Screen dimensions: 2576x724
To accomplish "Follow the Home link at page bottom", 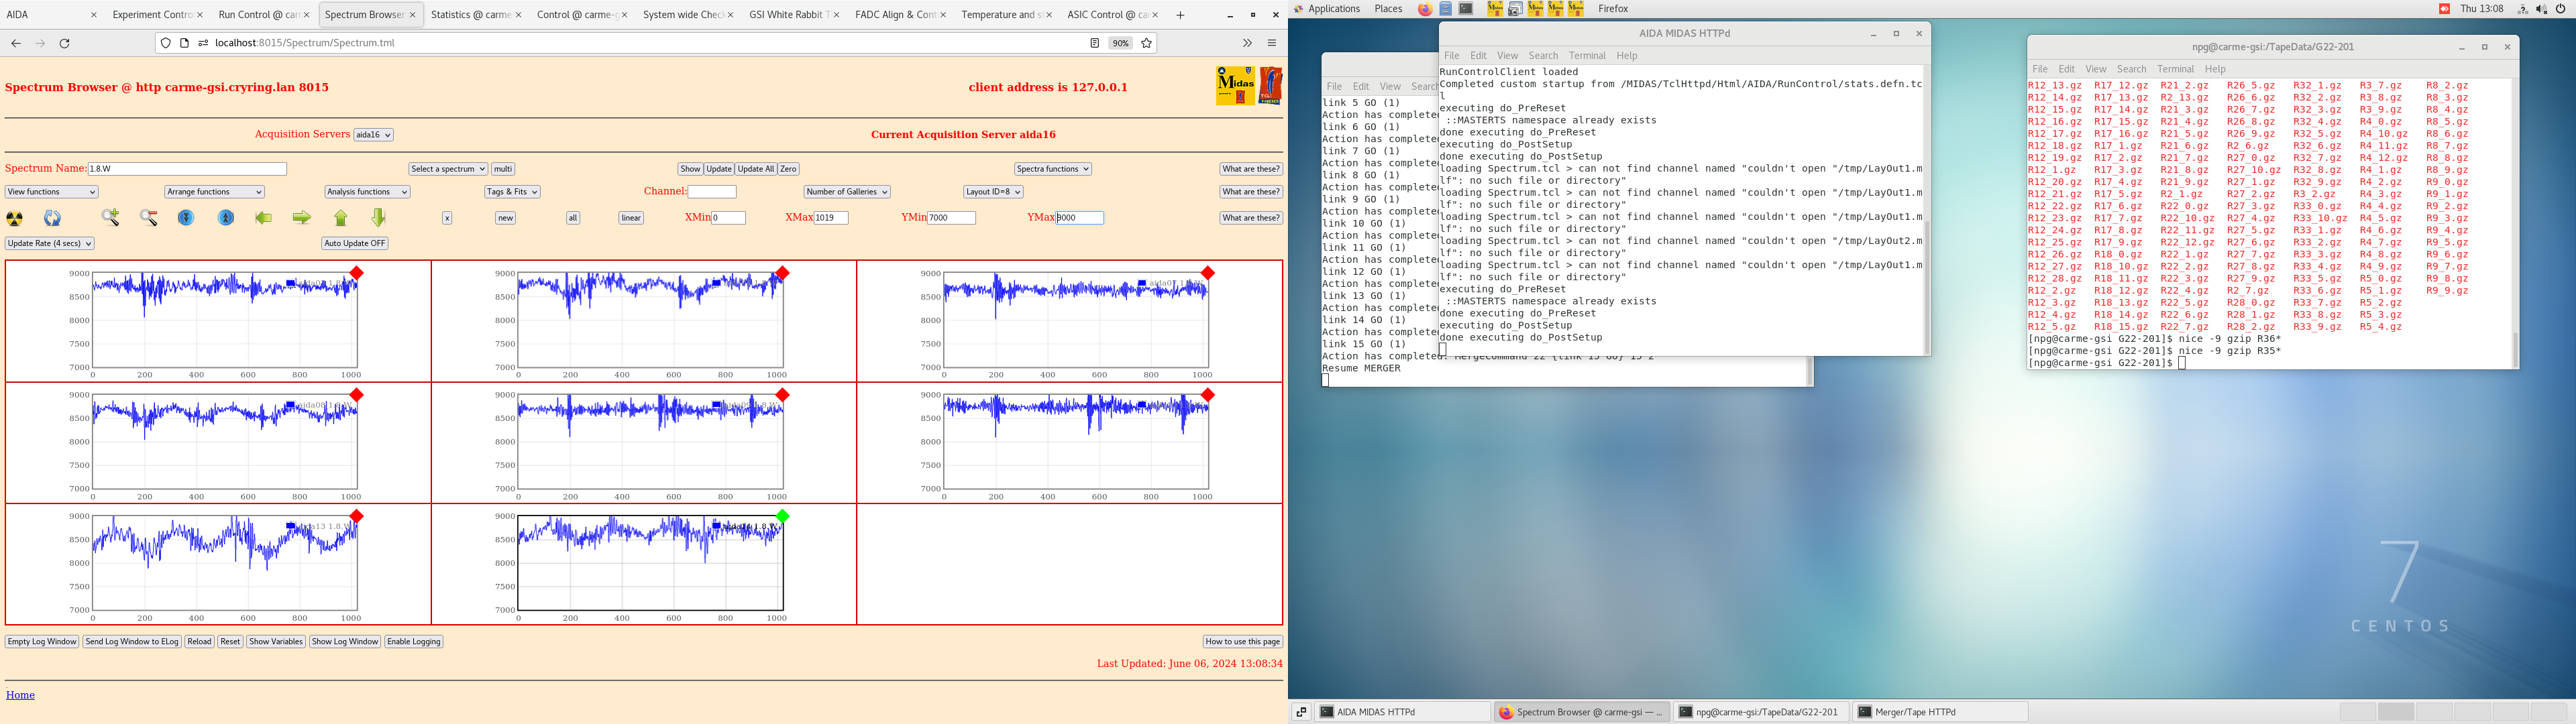I will click(20, 695).
